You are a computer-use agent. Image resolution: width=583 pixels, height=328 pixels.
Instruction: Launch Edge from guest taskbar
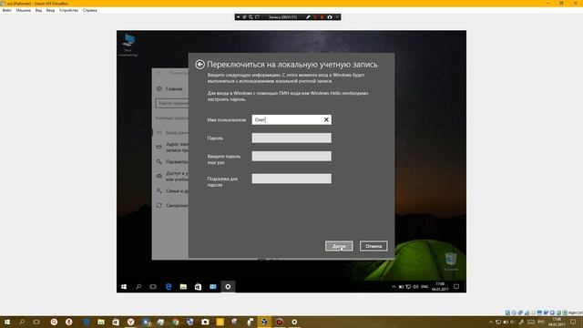[x=169, y=287]
